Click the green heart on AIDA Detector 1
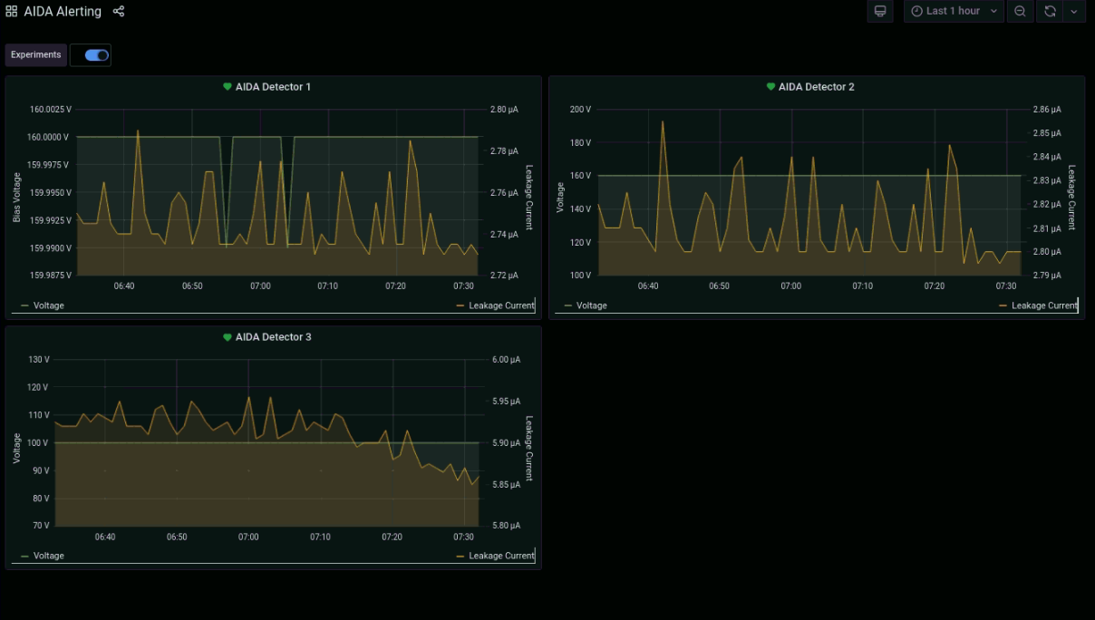This screenshot has height=620, width=1095. tap(228, 87)
